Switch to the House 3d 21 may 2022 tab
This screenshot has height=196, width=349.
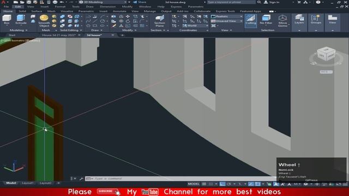[59, 35]
